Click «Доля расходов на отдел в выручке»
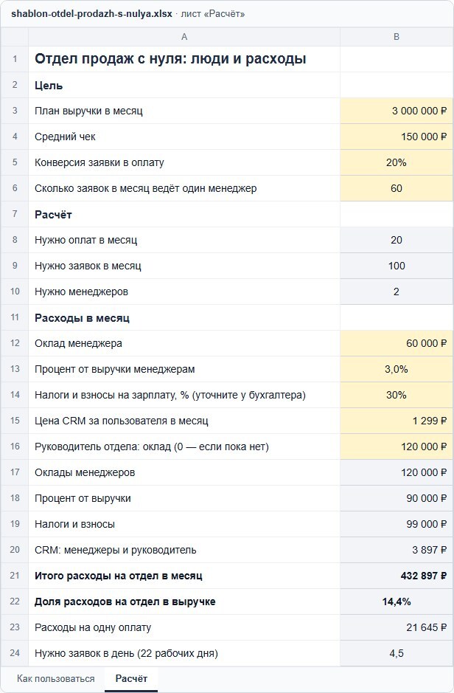454x693 pixels. tap(125, 602)
